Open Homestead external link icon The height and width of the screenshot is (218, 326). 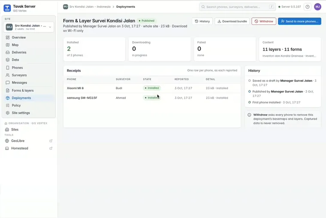pyautogui.click(x=51, y=148)
